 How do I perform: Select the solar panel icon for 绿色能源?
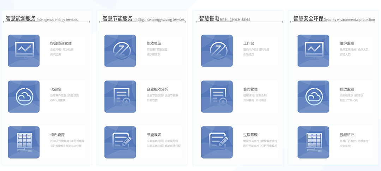pos(24,142)
